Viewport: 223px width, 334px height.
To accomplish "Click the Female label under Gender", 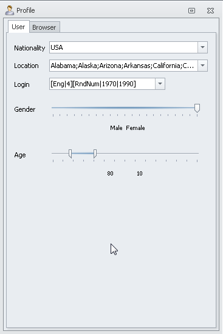I will [136, 128].
